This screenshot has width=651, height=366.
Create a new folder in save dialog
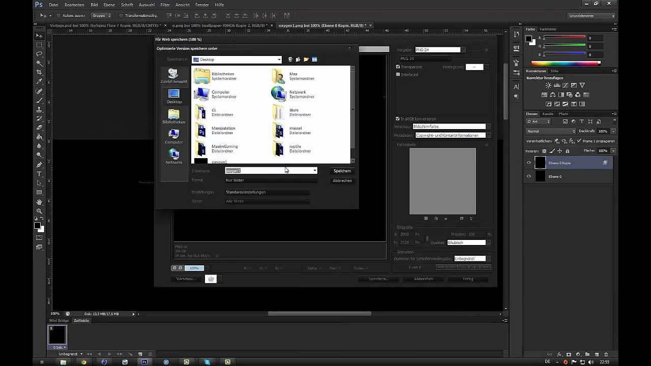(x=306, y=59)
